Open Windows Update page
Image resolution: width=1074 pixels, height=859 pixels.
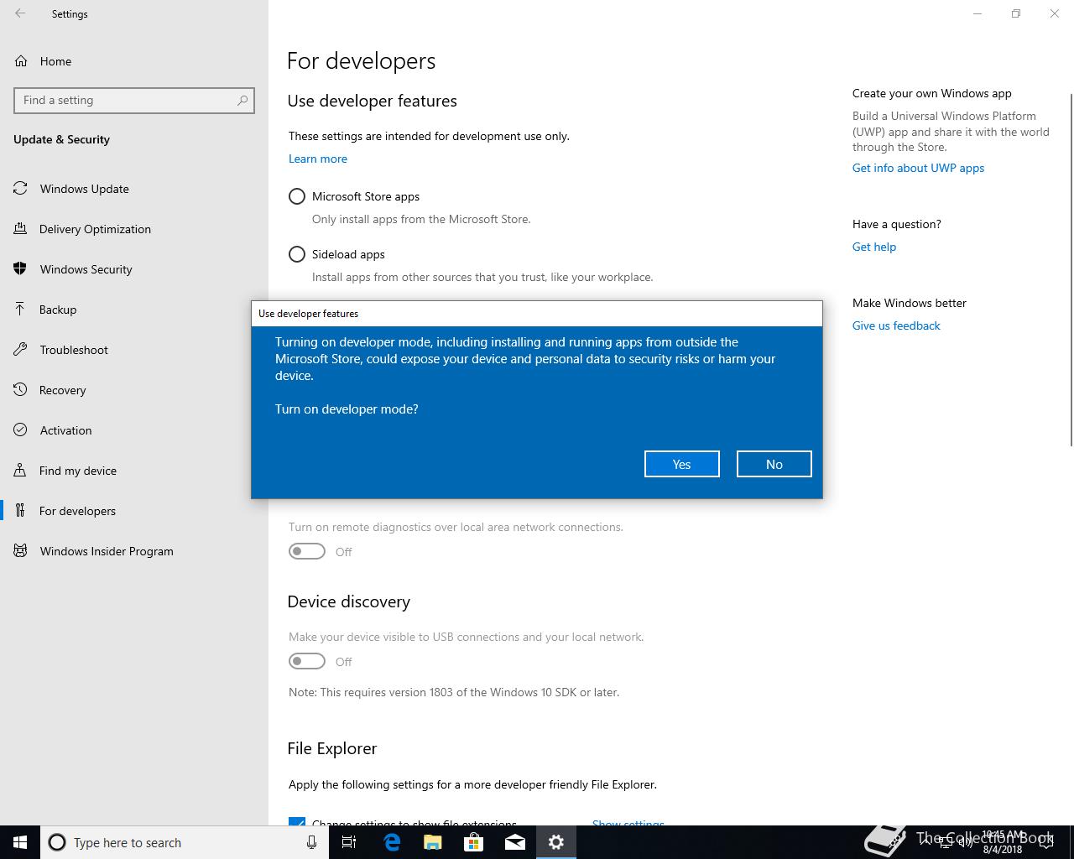(x=134, y=189)
